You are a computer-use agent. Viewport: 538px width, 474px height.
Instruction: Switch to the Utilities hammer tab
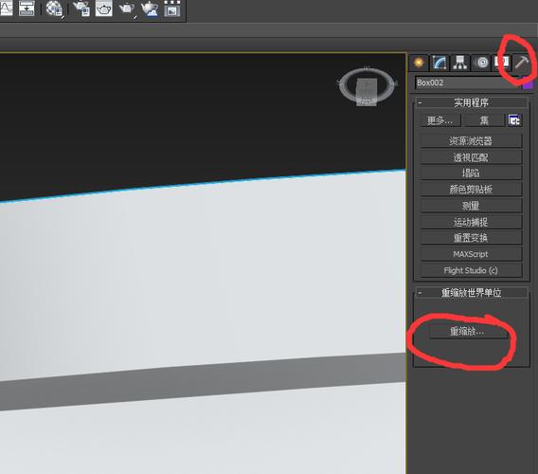522,63
